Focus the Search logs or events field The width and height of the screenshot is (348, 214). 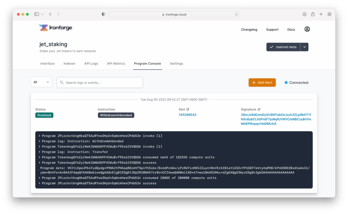[100, 82]
